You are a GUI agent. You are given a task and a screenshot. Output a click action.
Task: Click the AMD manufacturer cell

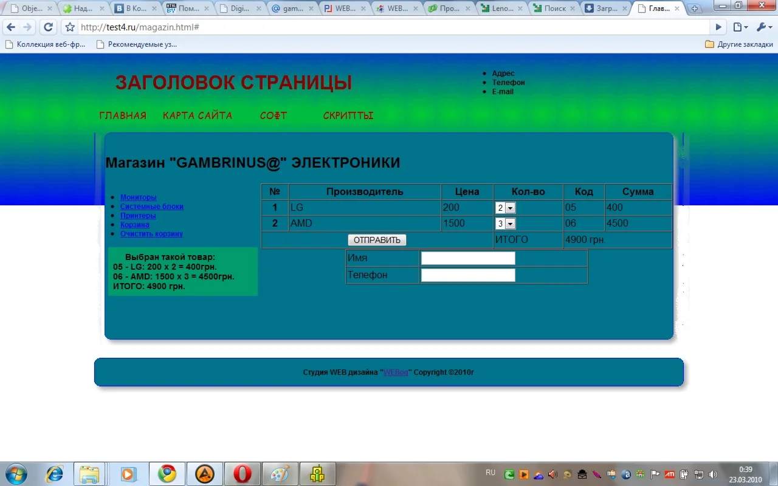365,224
